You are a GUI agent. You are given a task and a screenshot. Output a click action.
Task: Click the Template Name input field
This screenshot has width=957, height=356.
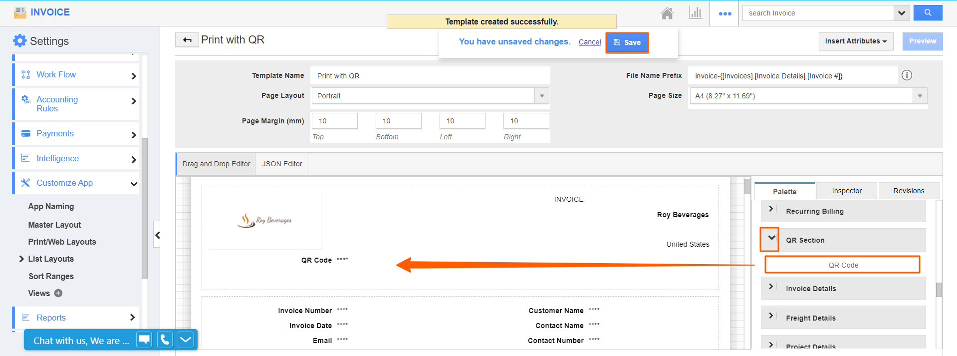(430, 76)
